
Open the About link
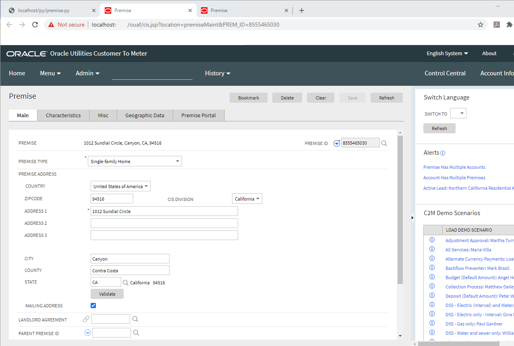pyautogui.click(x=489, y=53)
